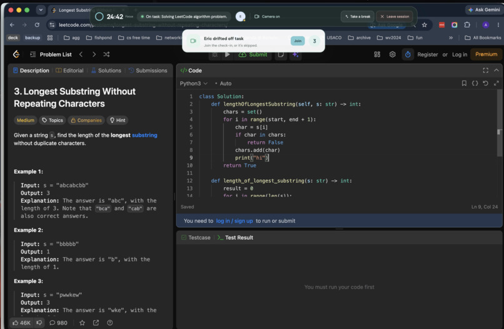
Task: Open the layout grid icon
Action: pyautogui.click(x=377, y=54)
